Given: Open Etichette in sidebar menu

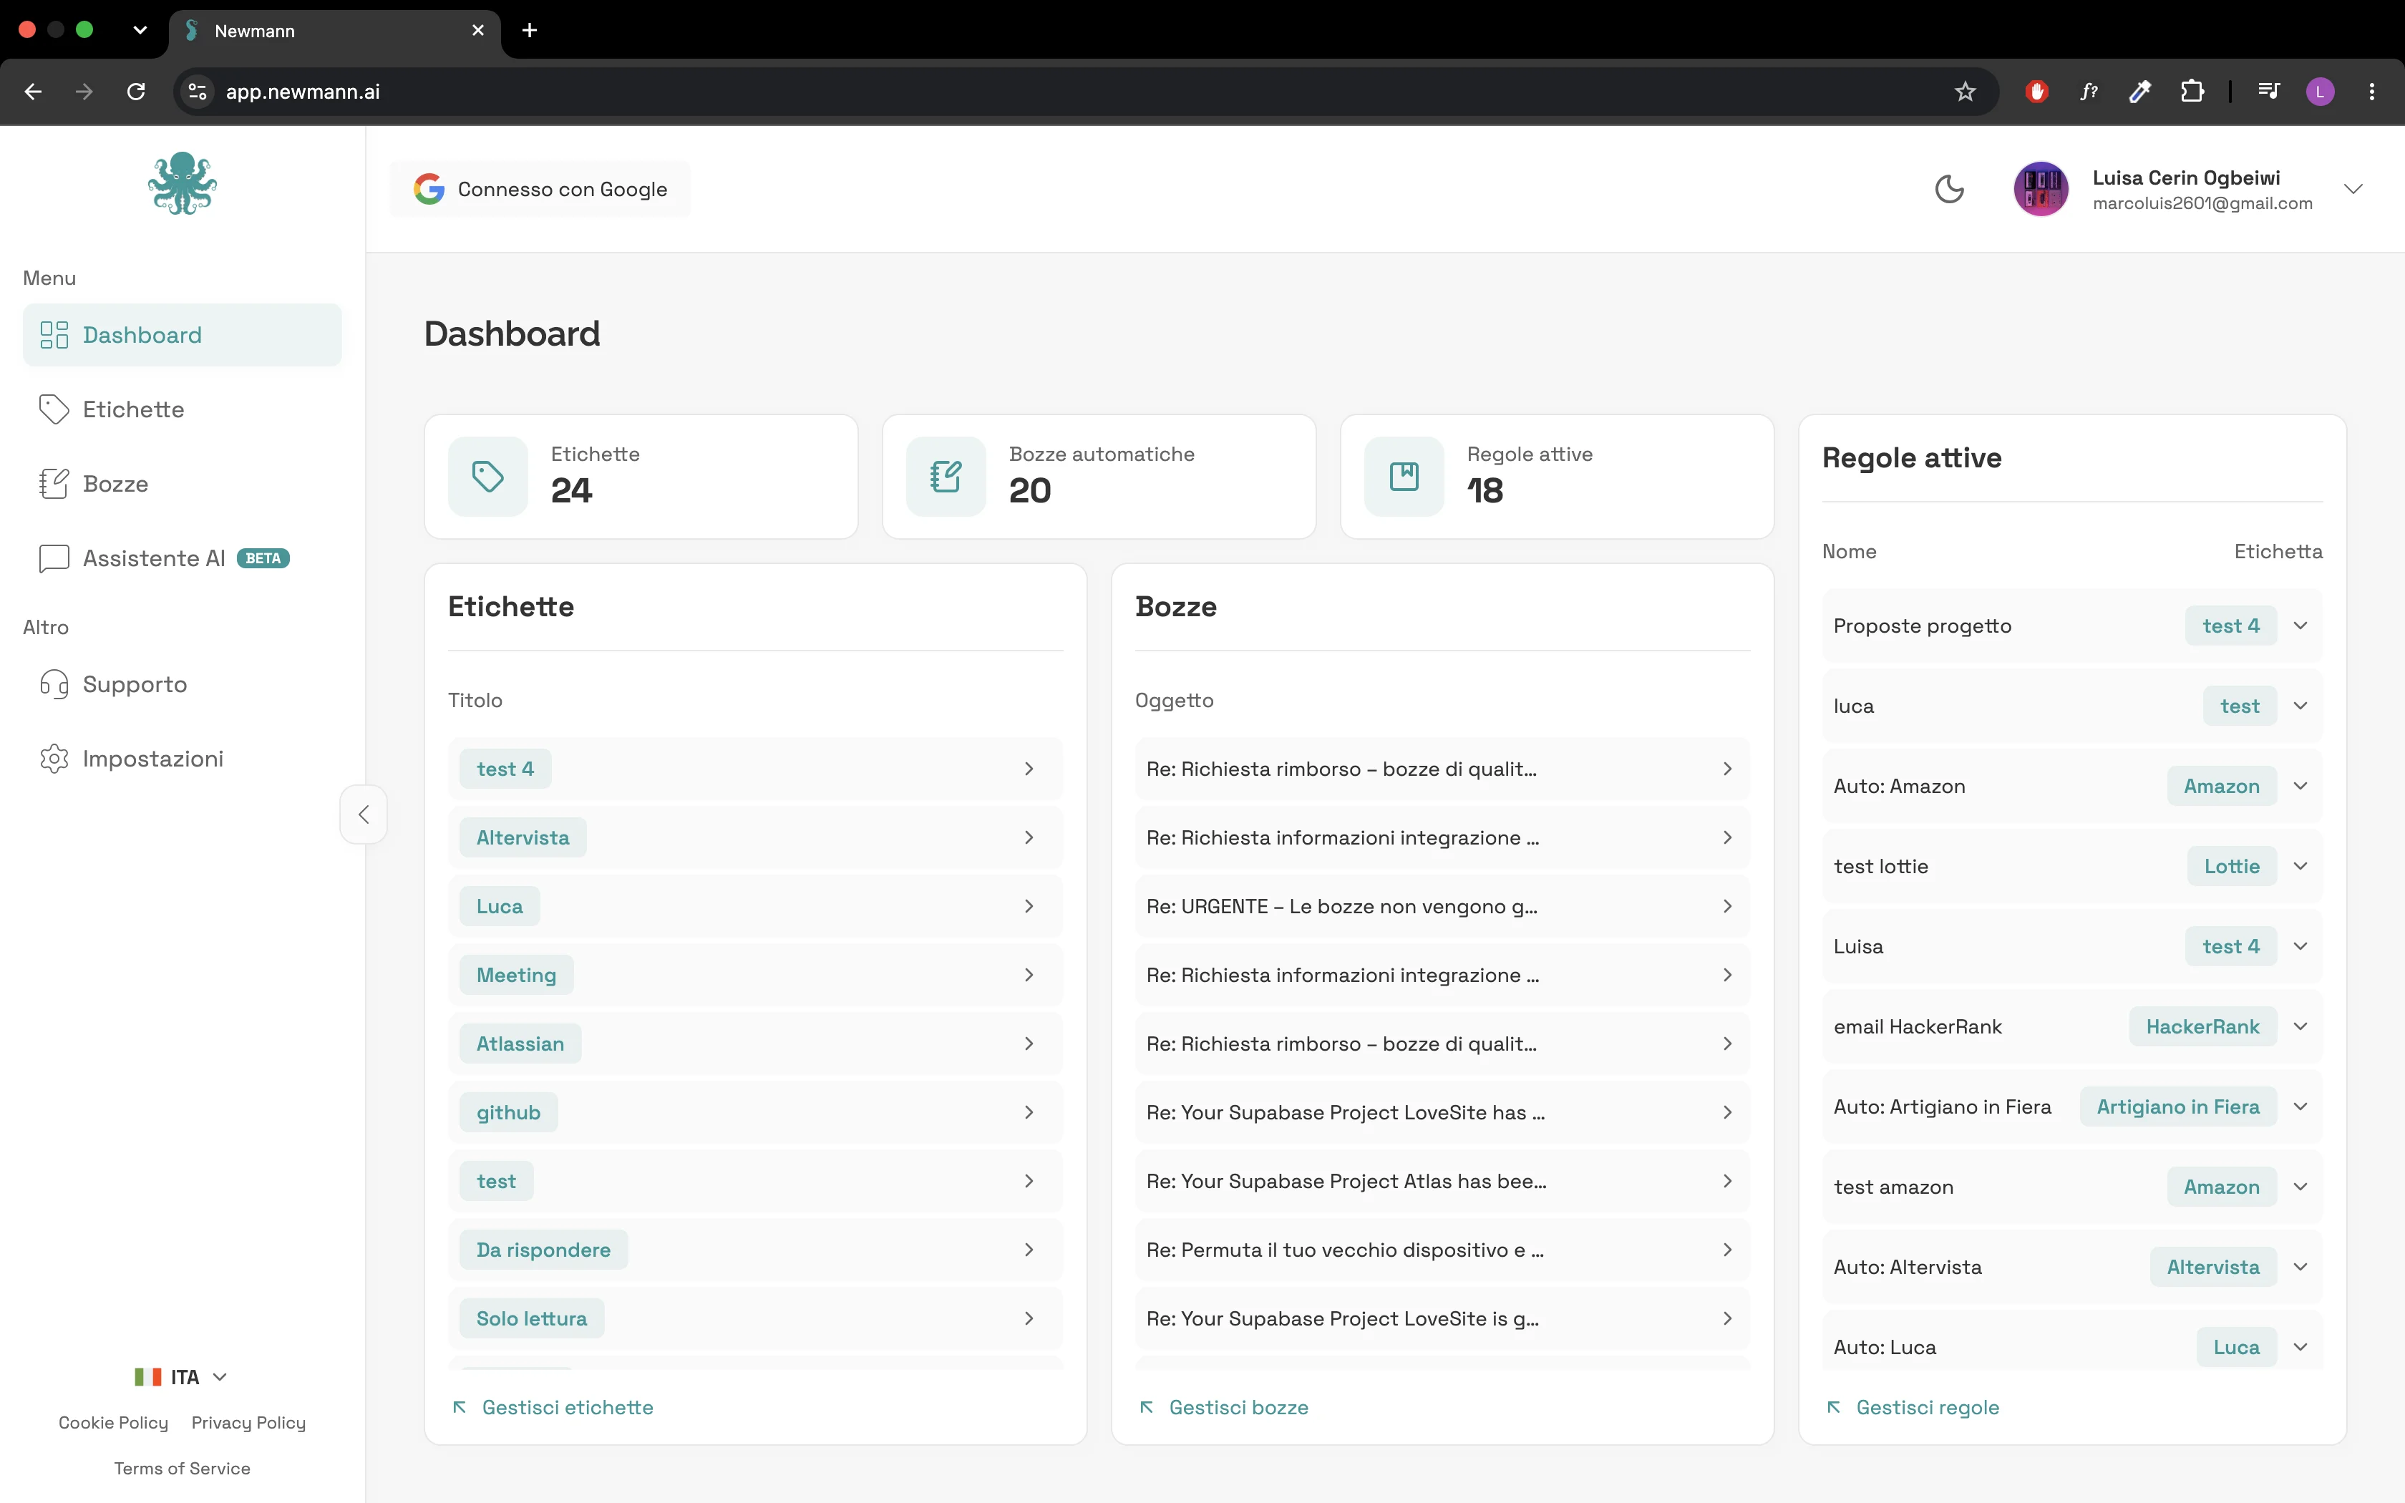Looking at the screenshot, I should click(182, 409).
